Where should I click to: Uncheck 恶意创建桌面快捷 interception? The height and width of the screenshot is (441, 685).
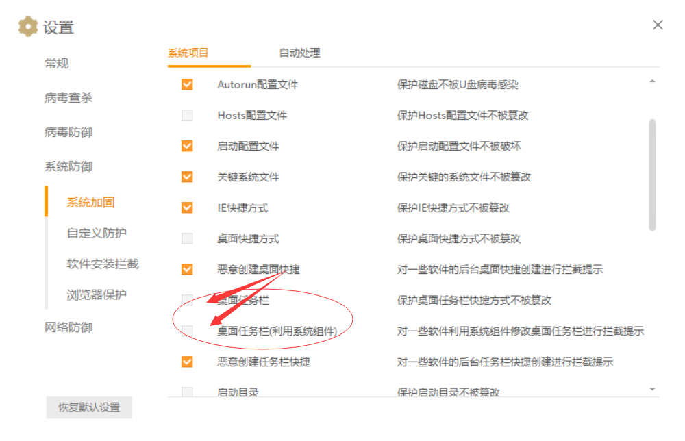[x=186, y=269]
